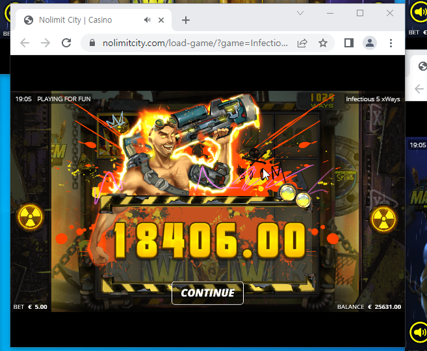Go forward in browser history
This screenshot has height=351, width=427.
45,43
